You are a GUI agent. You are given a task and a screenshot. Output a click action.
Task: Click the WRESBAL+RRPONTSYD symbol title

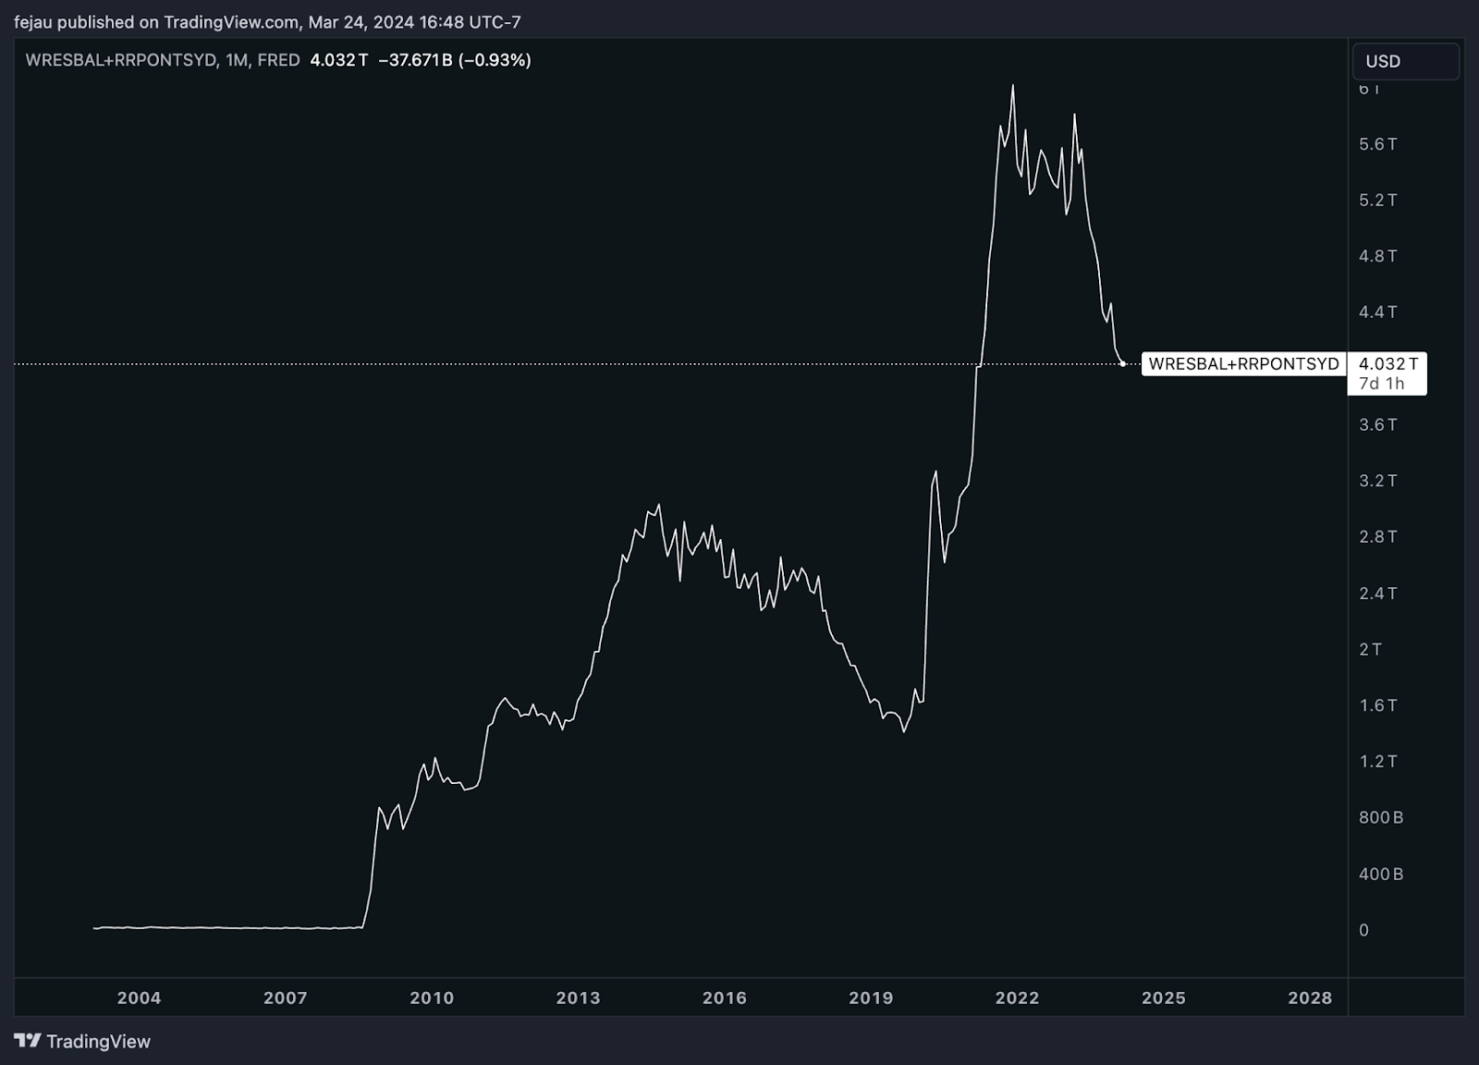coord(120,60)
